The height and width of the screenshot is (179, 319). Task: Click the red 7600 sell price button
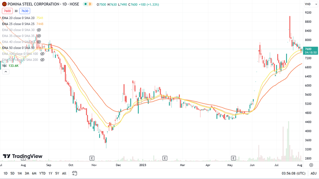8,11
